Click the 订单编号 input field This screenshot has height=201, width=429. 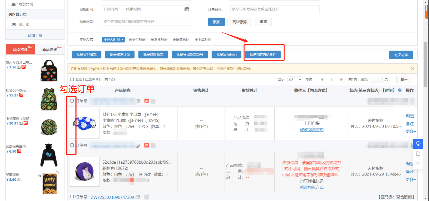[275, 9]
